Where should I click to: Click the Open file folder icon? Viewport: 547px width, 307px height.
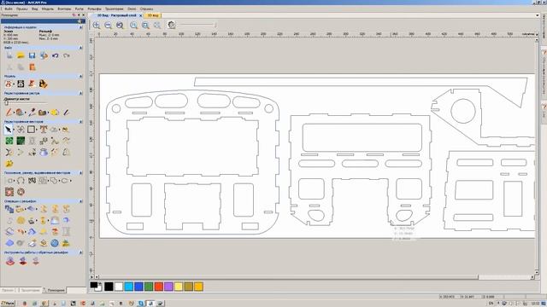tap(21, 55)
